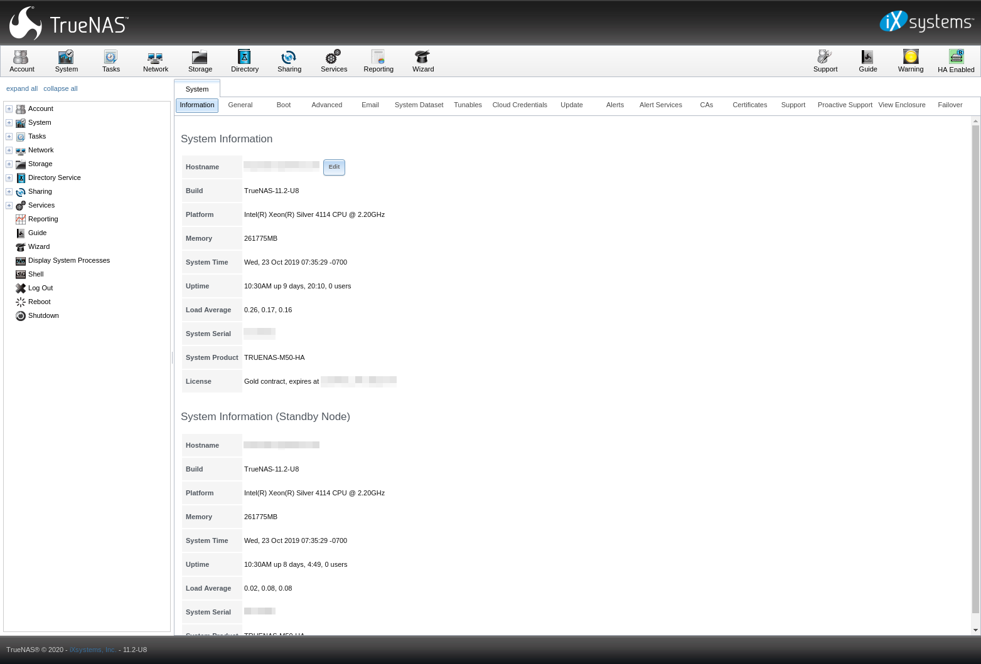Click the Directory toolbar icon
The image size is (981, 664).
pos(244,61)
